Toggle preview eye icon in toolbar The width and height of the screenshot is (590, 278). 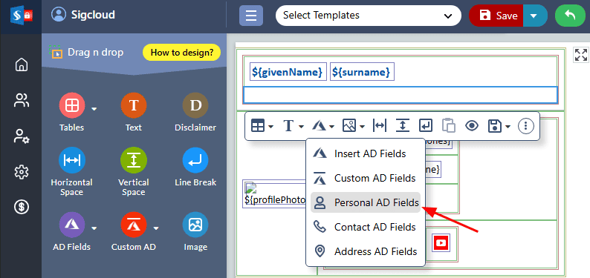coord(471,126)
